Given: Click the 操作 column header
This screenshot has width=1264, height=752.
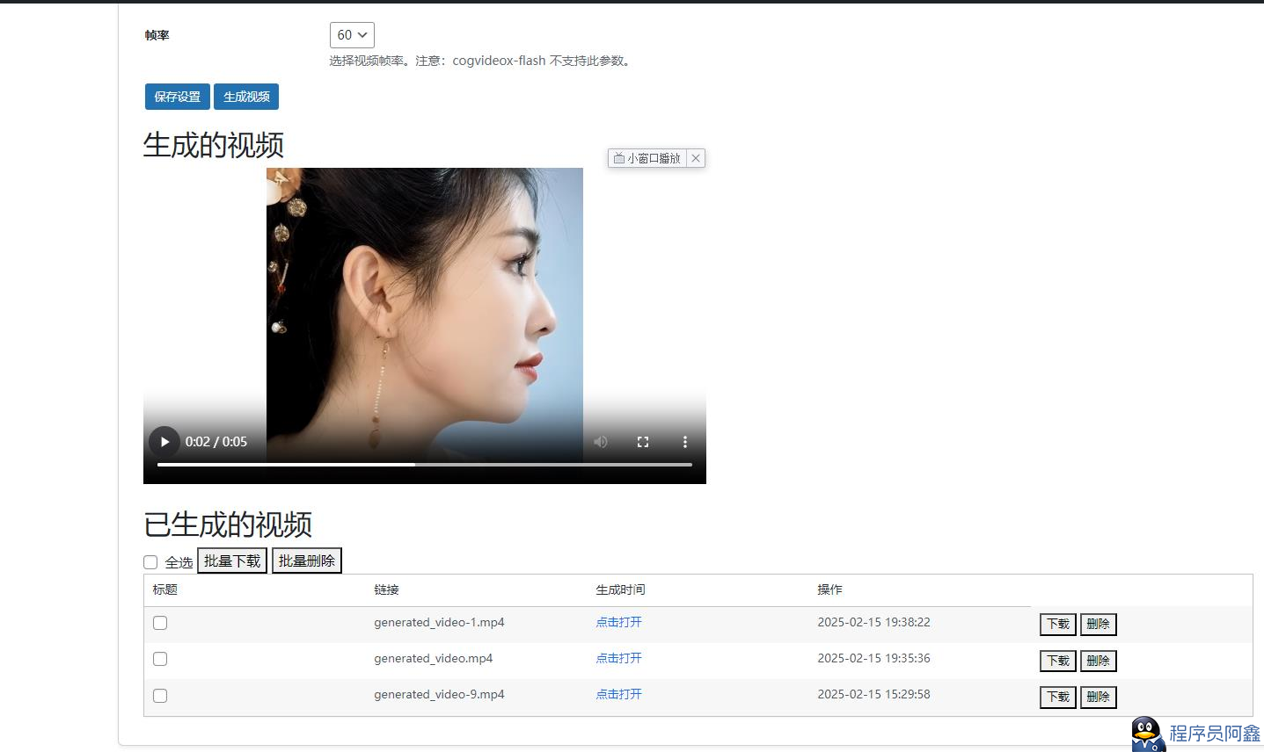Looking at the screenshot, I should (829, 589).
